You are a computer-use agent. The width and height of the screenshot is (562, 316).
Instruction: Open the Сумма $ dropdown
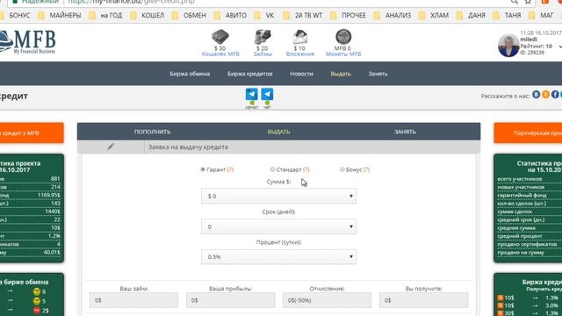[x=278, y=196]
